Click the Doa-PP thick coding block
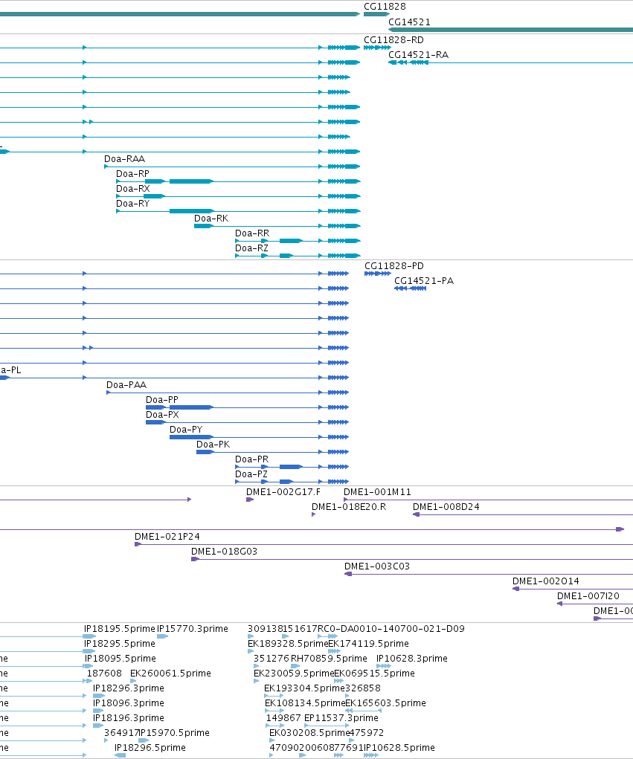 [191, 407]
